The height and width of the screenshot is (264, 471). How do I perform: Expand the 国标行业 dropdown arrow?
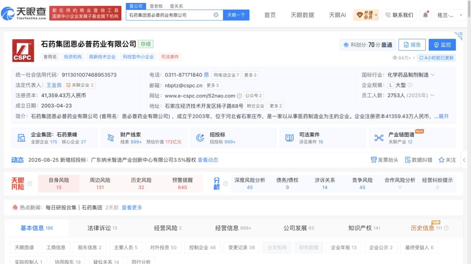coord(433,75)
